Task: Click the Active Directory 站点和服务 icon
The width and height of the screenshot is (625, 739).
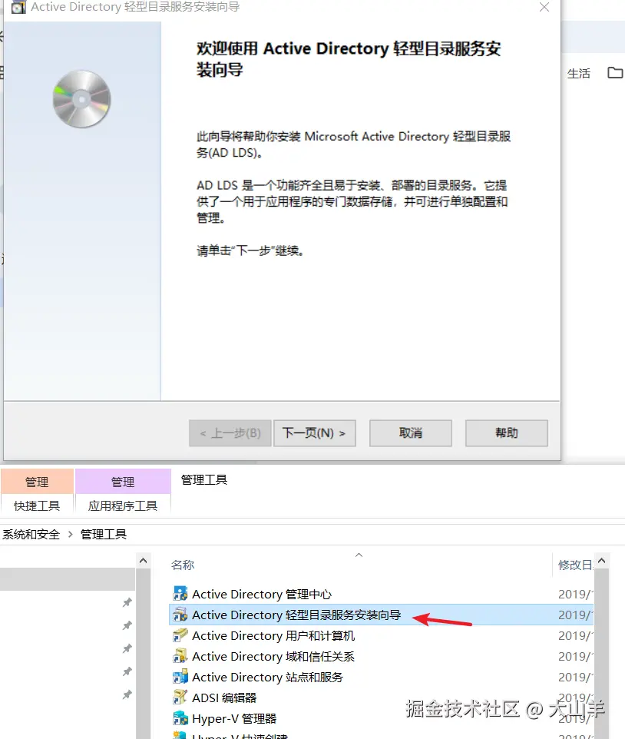Action: coord(180,676)
